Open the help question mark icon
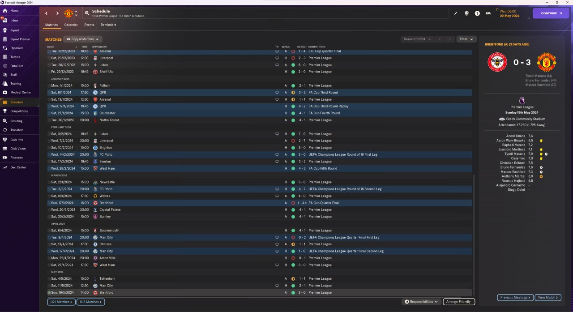Image resolution: width=573 pixels, height=312 pixels. [477, 13]
